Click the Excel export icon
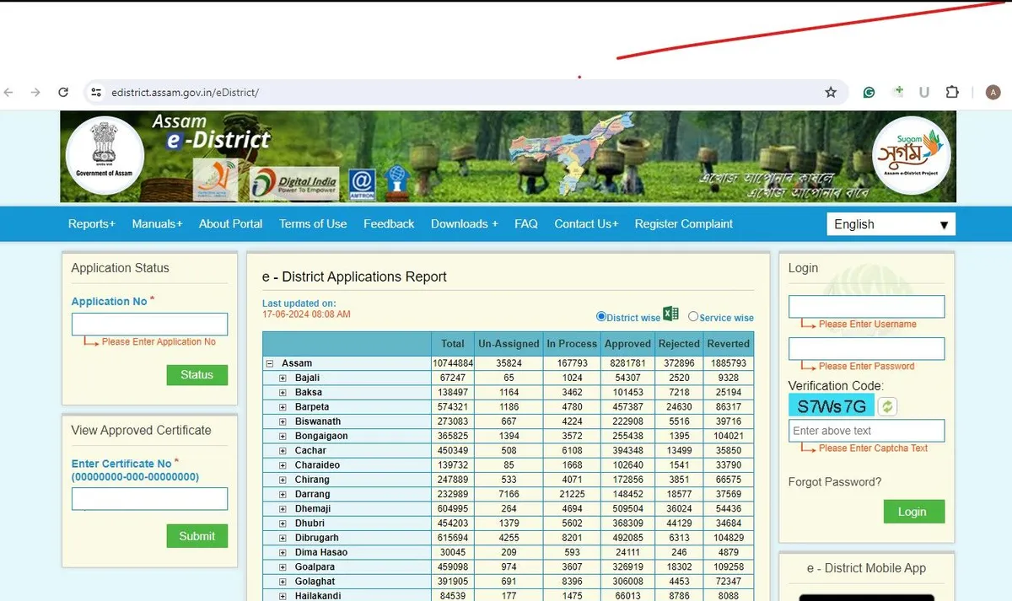 (670, 314)
